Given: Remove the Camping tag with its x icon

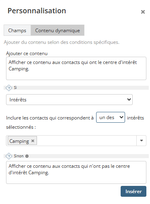Looking at the screenshot, I should point(33,141).
